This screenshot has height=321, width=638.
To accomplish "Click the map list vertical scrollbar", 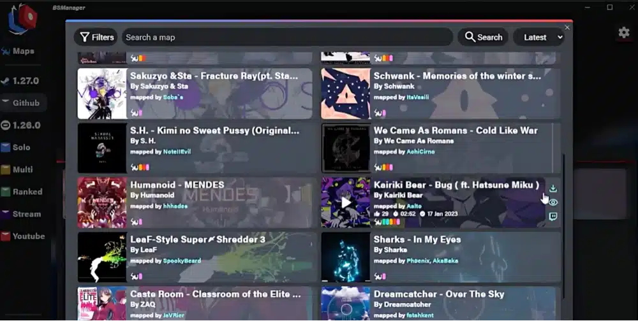I will coord(563,227).
